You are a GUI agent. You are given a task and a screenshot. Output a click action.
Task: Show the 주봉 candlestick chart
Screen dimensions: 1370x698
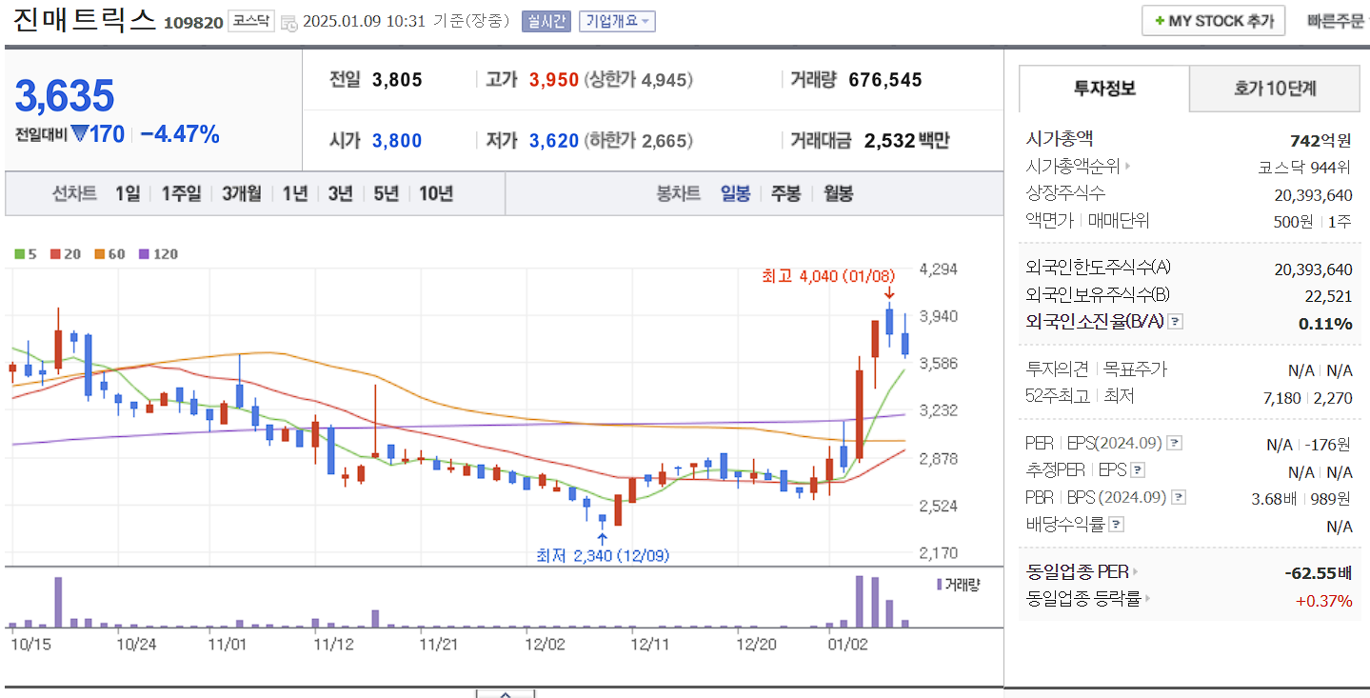pyautogui.click(x=785, y=193)
